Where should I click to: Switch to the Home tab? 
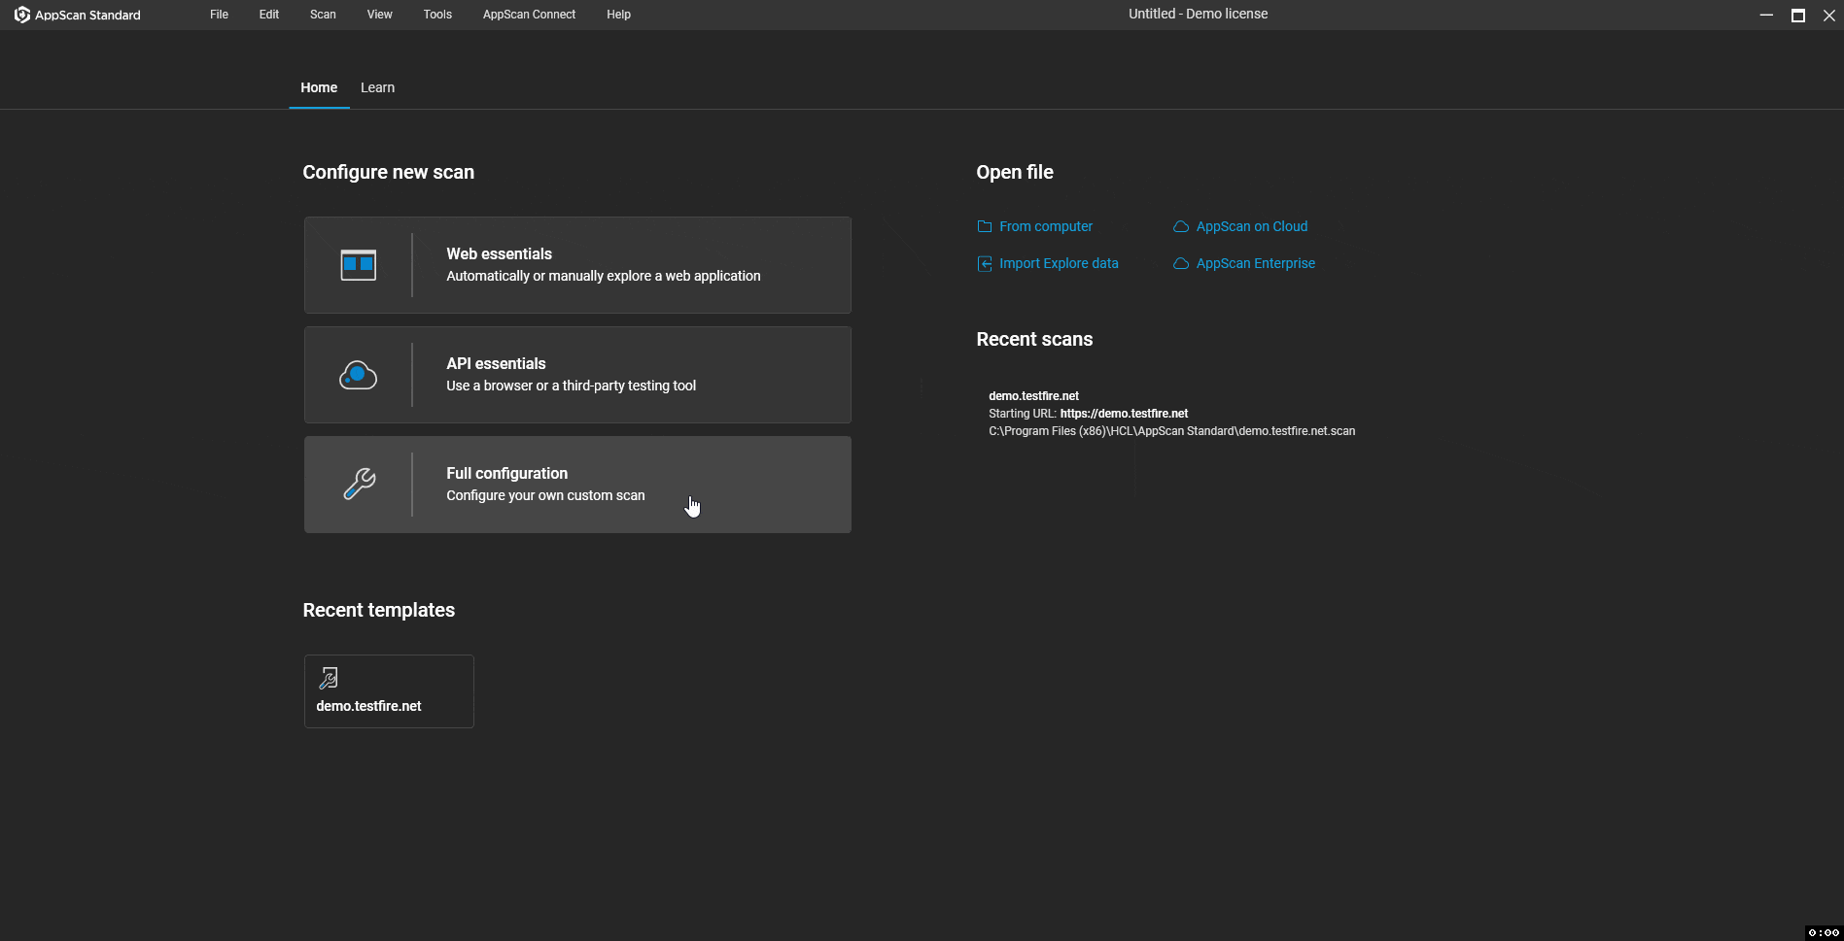pyautogui.click(x=319, y=87)
